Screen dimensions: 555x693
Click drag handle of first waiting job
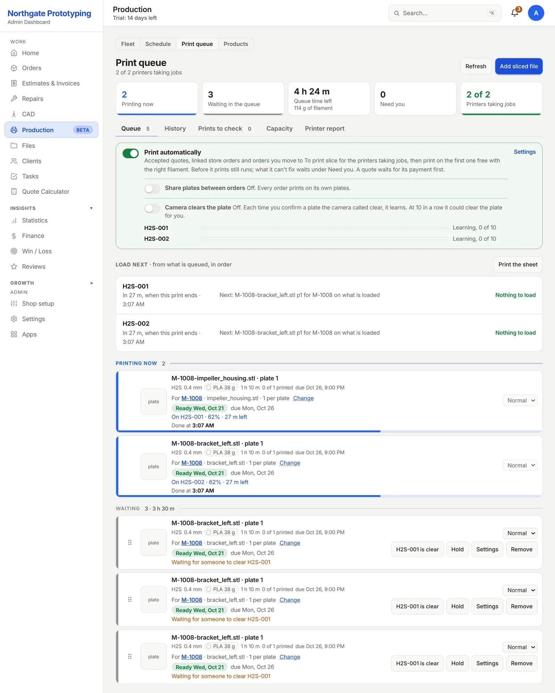point(130,543)
